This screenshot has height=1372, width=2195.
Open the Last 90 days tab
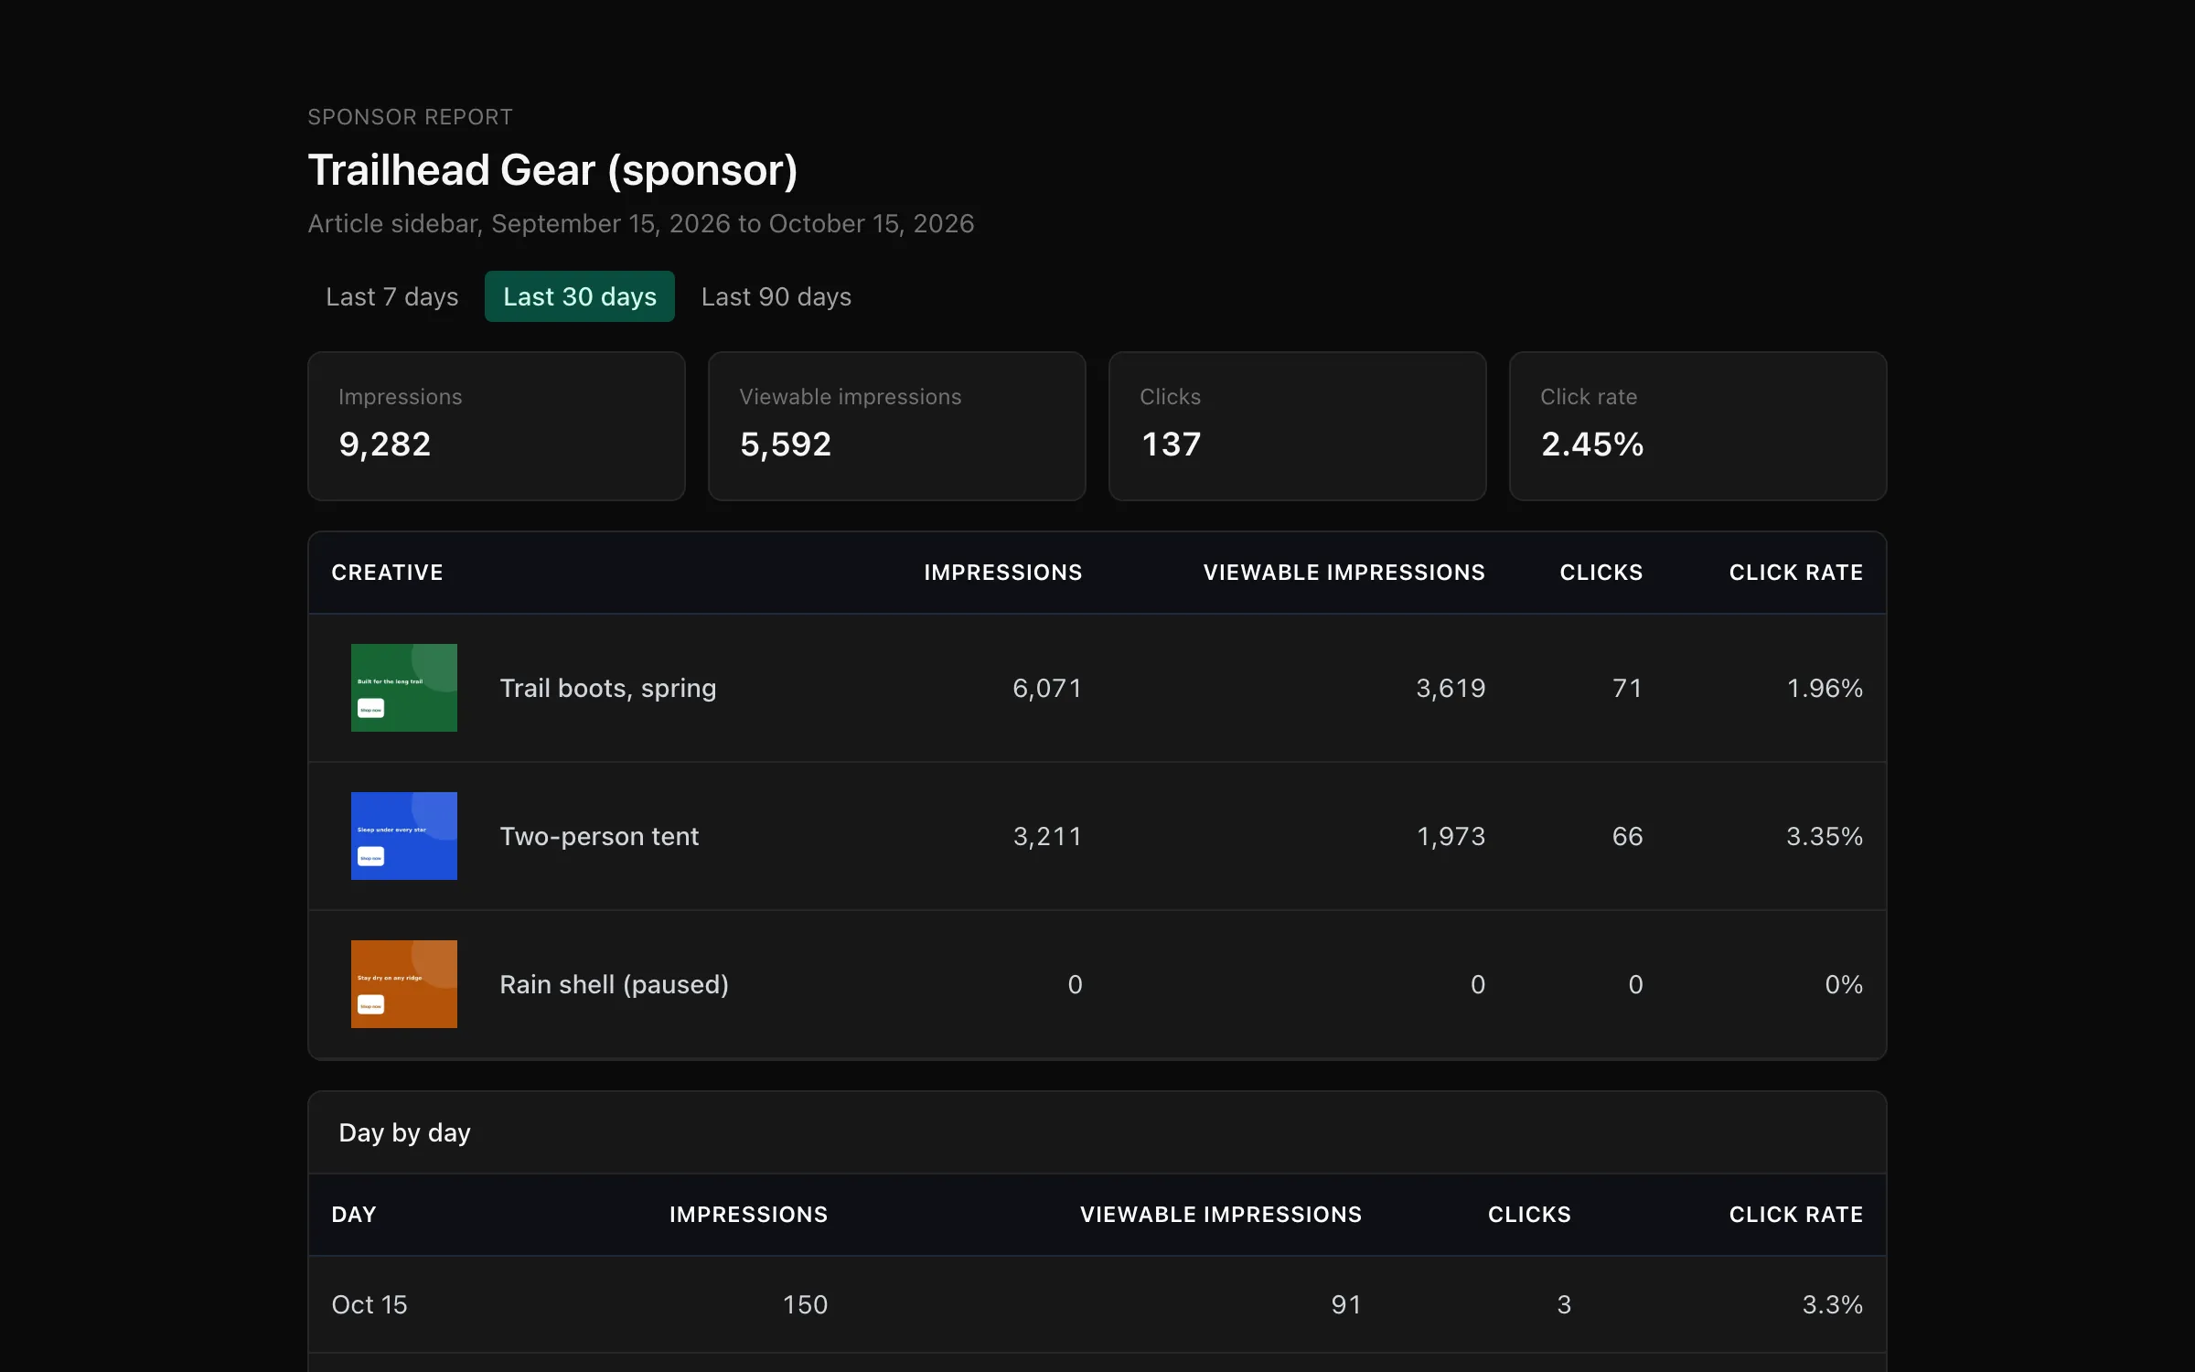[x=776, y=296]
